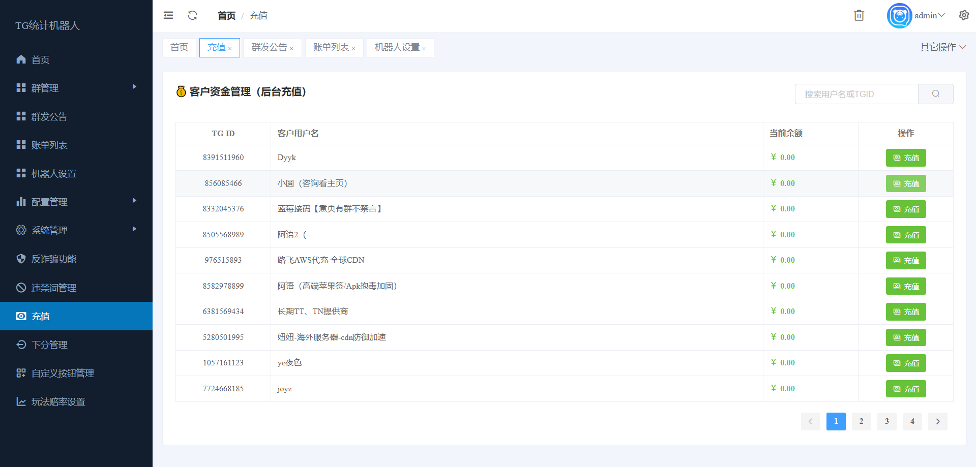Image resolution: width=976 pixels, height=467 pixels.
Task: Expand the 配置管理 sidebar menu
Action: (x=76, y=202)
